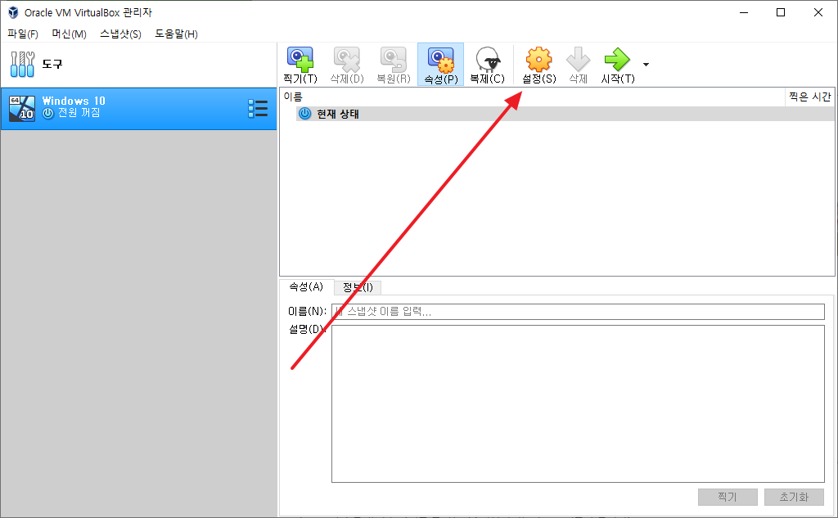Click the snapshot Delete (삭제(D)) toolbar icon
This screenshot has width=838, height=518.
click(347, 64)
